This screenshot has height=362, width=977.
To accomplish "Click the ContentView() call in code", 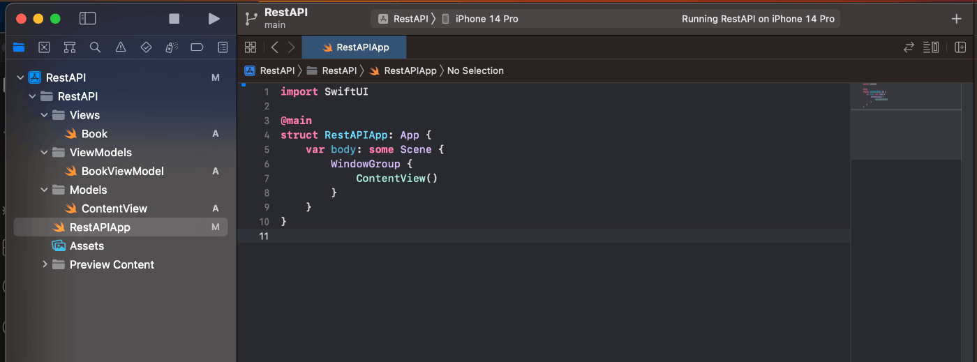I will [396, 179].
